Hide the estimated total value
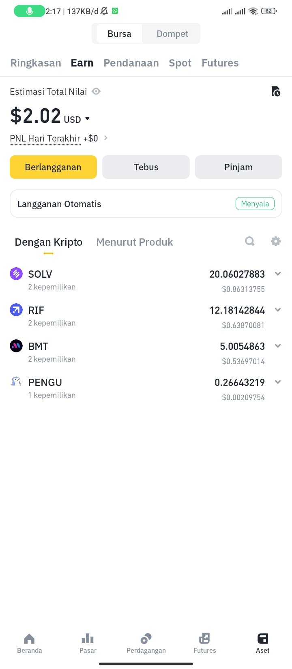The width and height of the screenshot is (292, 669). pyautogui.click(x=96, y=92)
